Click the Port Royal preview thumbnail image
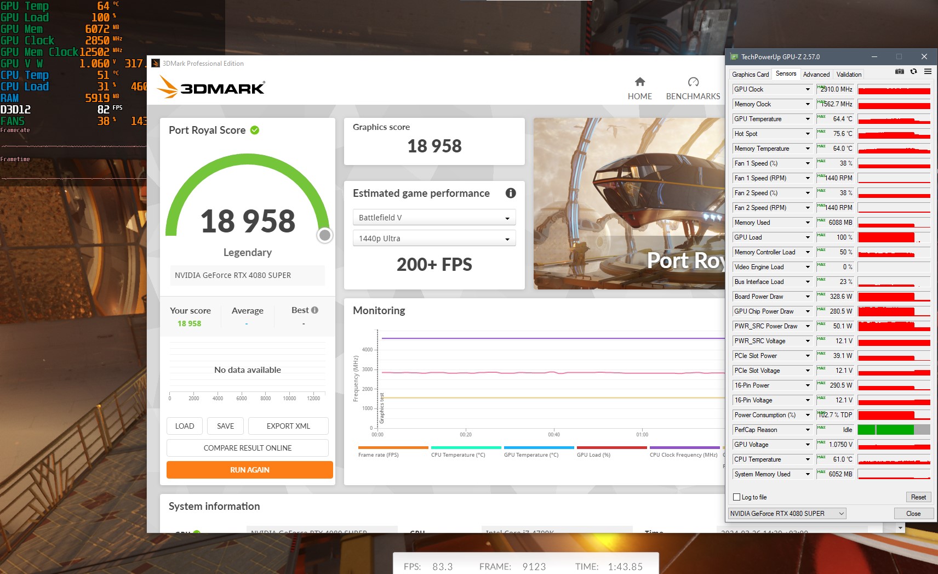 pos(629,203)
